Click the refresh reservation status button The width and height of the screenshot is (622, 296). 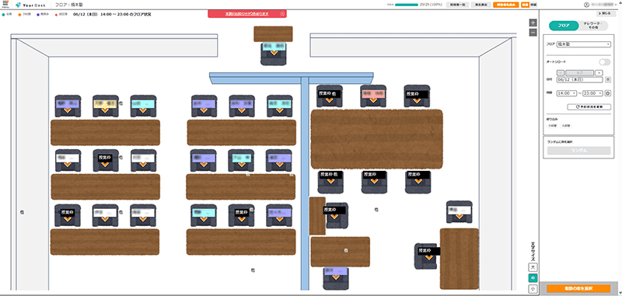click(x=589, y=107)
